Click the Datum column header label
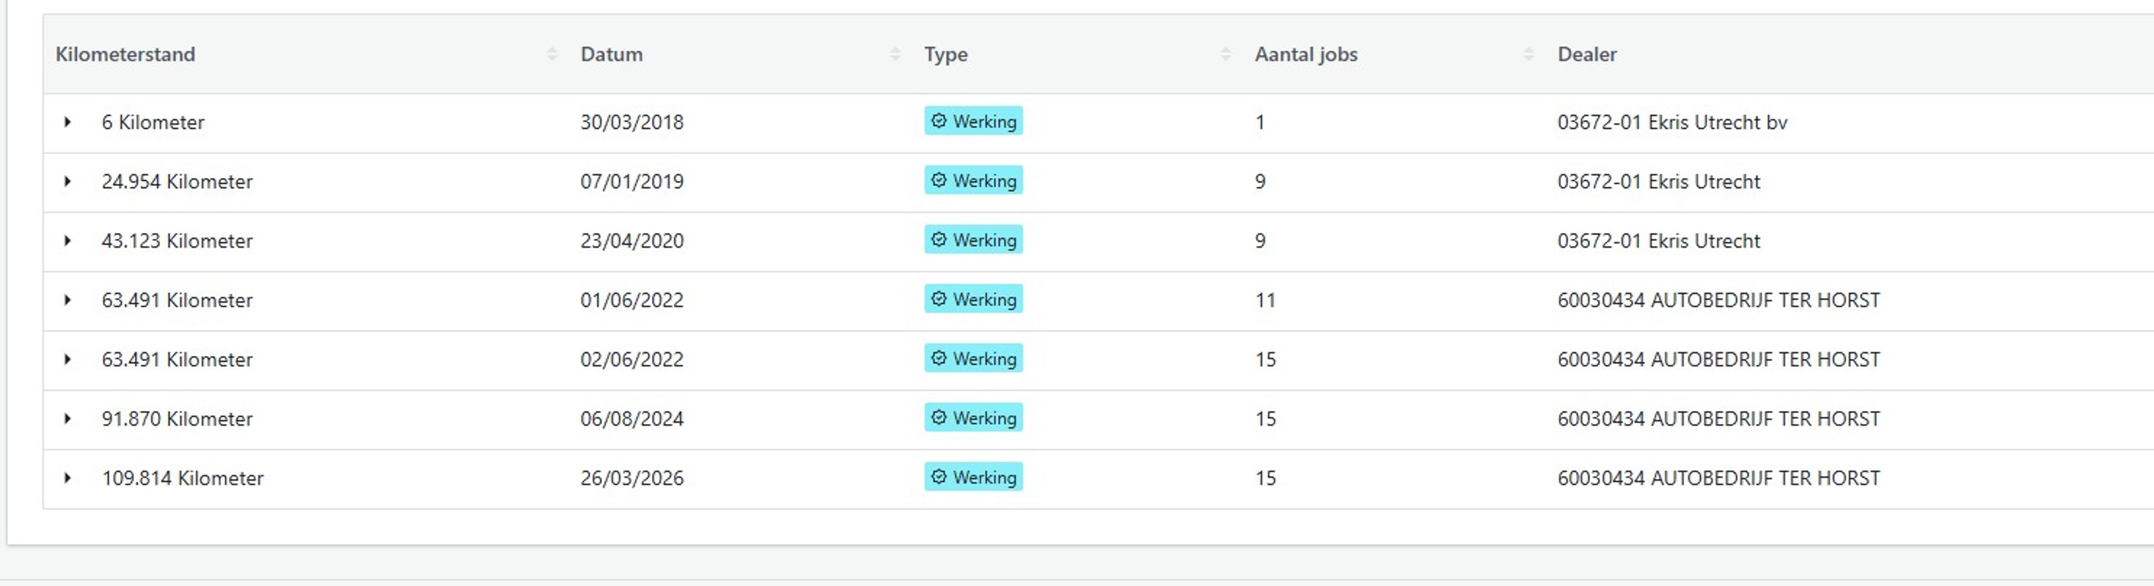The image size is (2154, 586). [x=611, y=54]
